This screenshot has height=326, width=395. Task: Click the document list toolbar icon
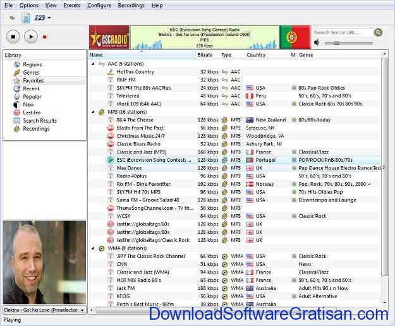point(26,18)
